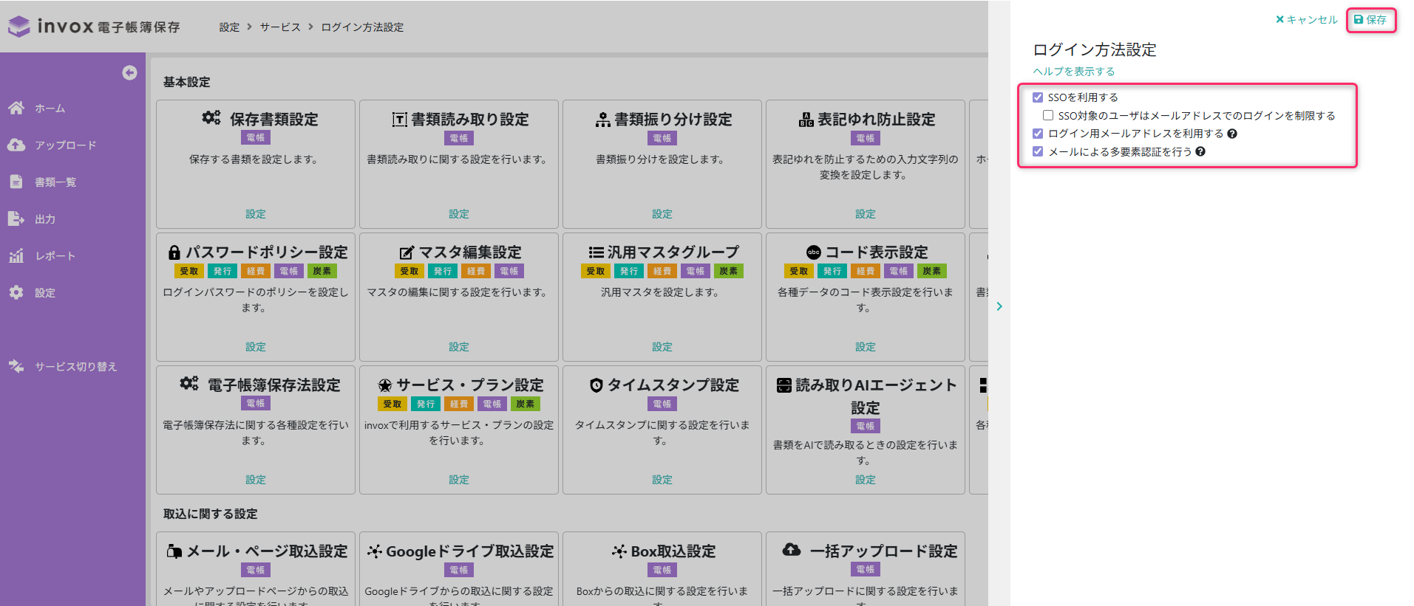This screenshot has height=606, width=1414.
Task: Click the help icon beside login email option
Action: point(1232,134)
